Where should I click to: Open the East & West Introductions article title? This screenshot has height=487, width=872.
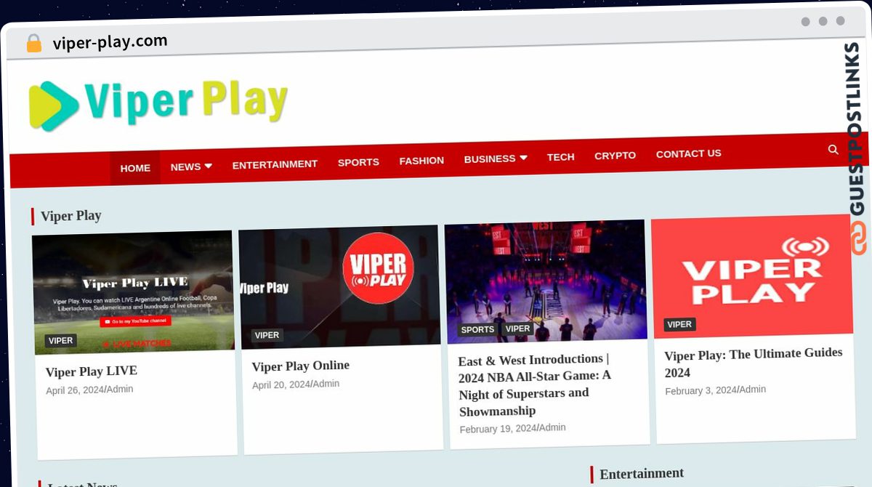(x=536, y=385)
